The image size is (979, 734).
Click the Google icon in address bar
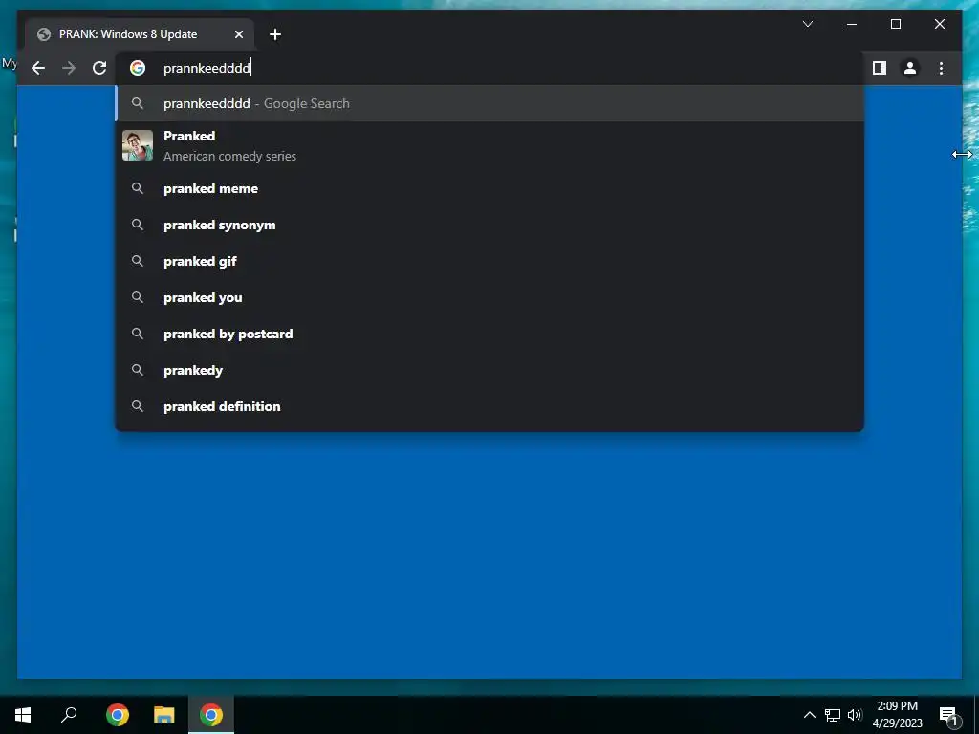point(138,68)
